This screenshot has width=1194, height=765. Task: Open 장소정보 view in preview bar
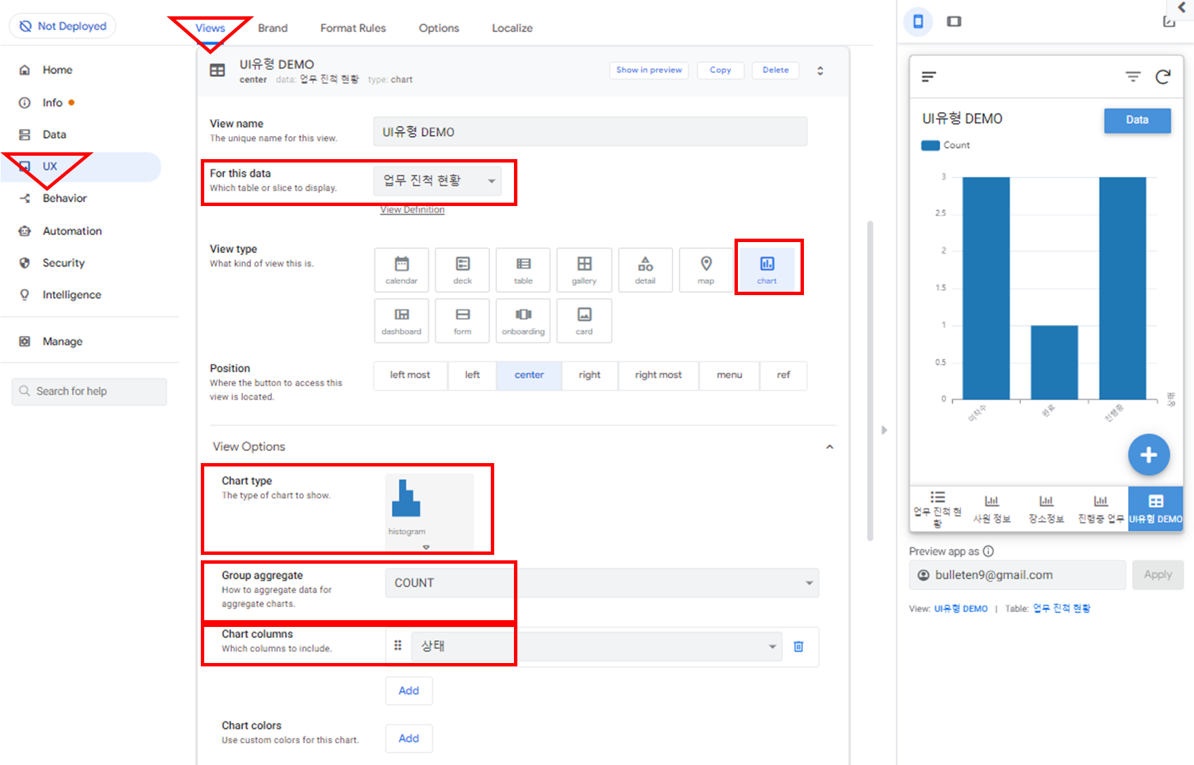(1046, 509)
